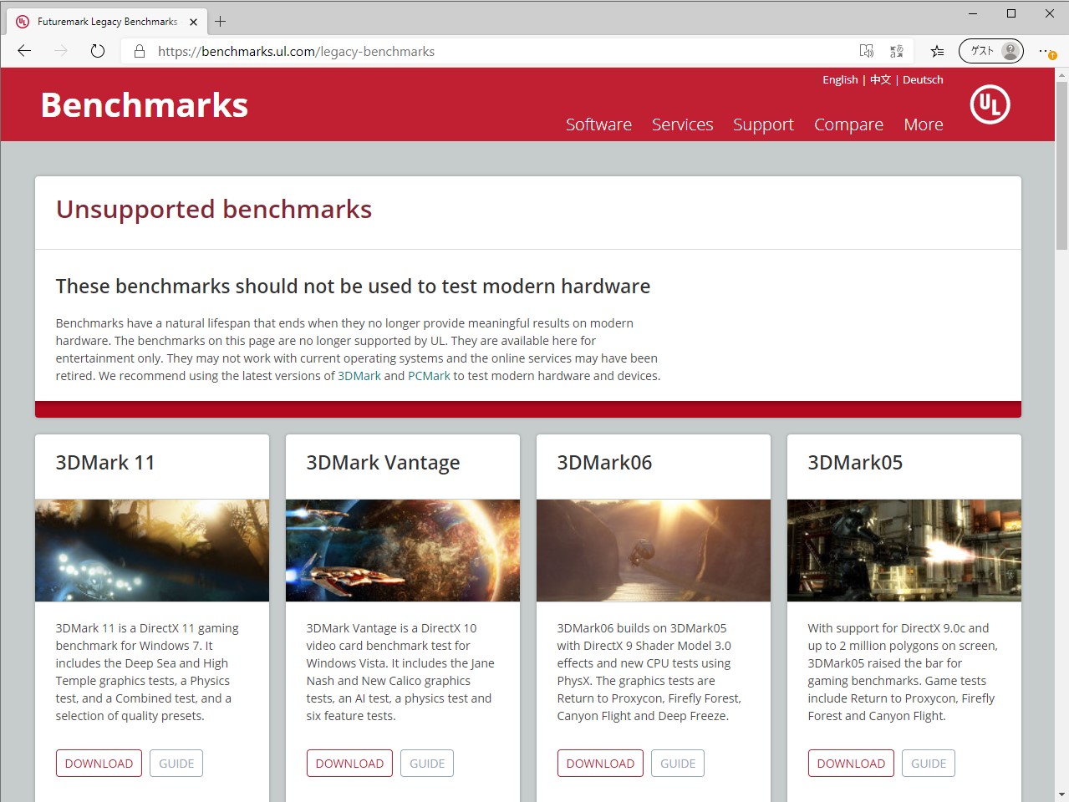Download 3DMark05

(x=851, y=764)
